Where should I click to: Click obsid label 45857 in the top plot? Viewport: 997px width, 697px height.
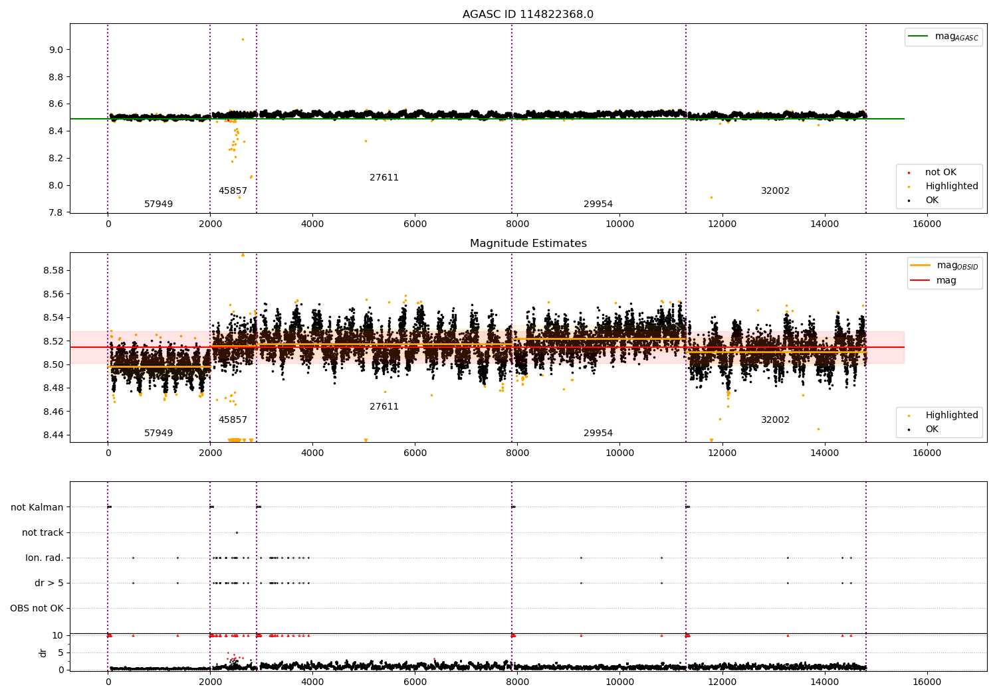(233, 191)
